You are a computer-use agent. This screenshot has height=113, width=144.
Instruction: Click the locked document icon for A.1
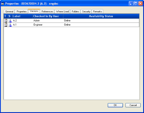pyautogui.click(x=10, y=25)
